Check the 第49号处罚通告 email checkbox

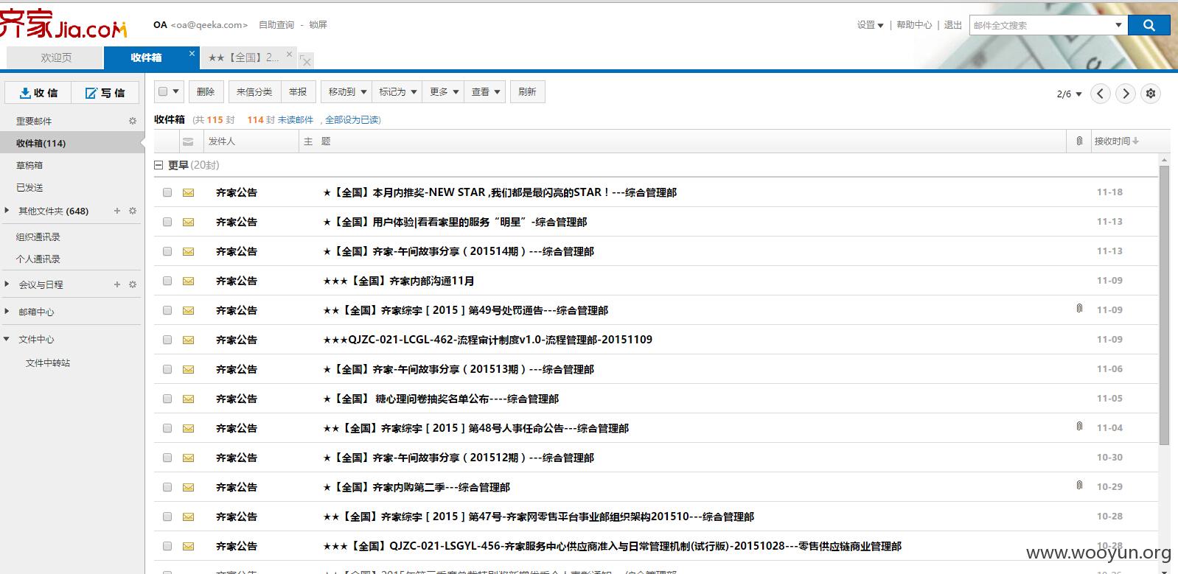coord(167,310)
